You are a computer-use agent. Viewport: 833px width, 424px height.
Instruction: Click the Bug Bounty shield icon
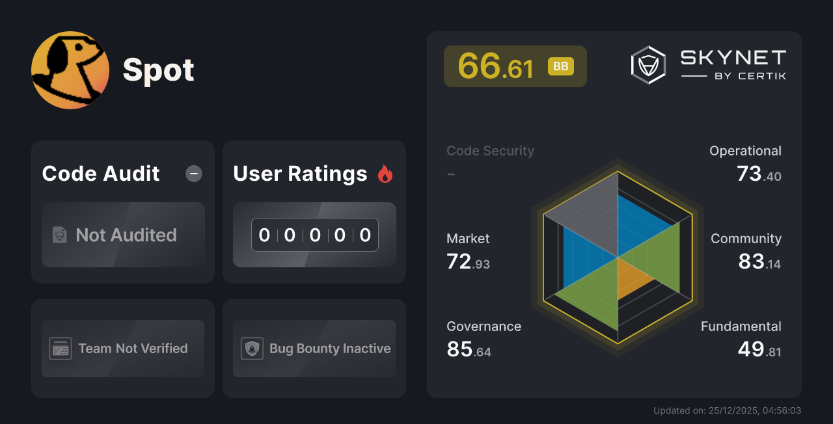click(x=252, y=349)
